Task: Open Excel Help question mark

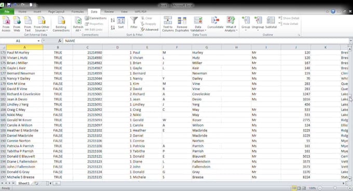Action: [333, 11]
